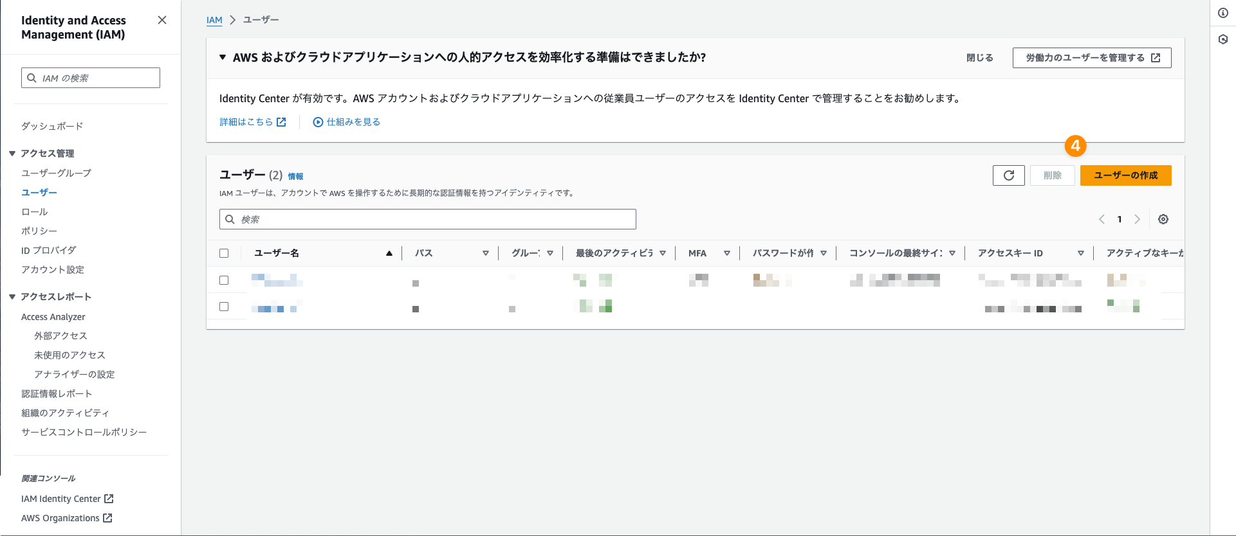The height and width of the screenshot is (536, 1236).
Task: Open the hexagon settings icon on right rail
Action: click(x=1223, y=39)
